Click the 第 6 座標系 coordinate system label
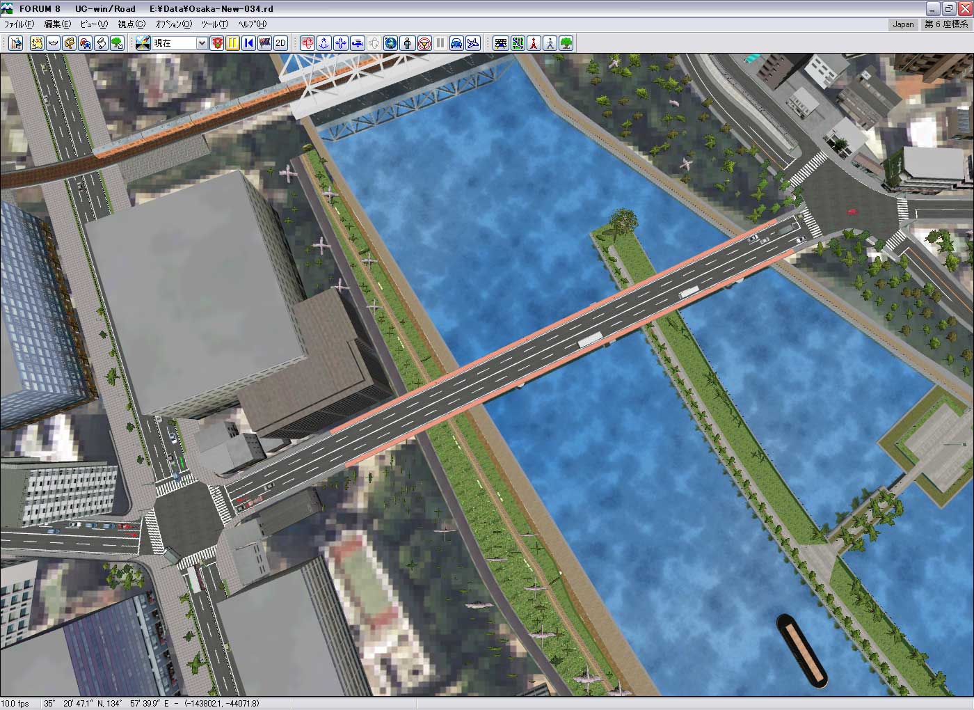This screenshot has height=710, width=974. tap(946, 24)
